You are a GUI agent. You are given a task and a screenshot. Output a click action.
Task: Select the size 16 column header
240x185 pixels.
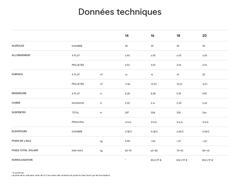(x=152, y=36)
